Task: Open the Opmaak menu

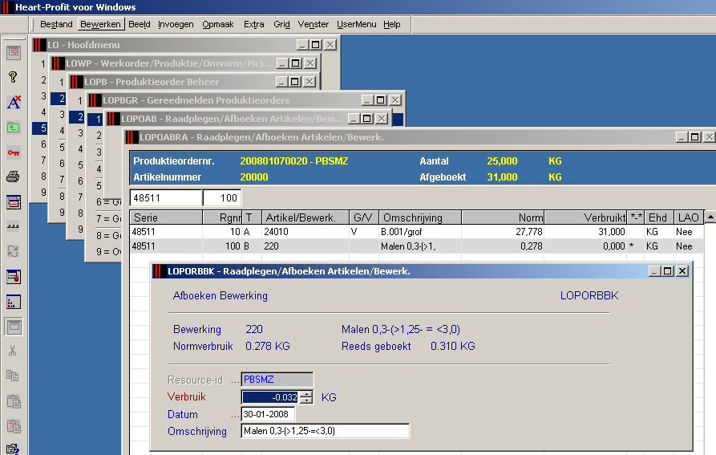Action: (x=218, y=24)
